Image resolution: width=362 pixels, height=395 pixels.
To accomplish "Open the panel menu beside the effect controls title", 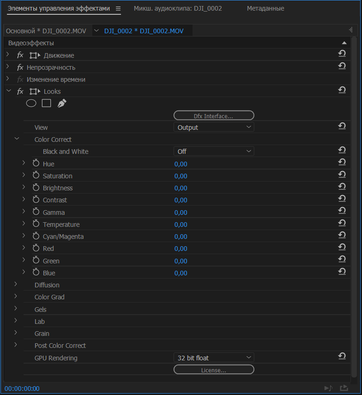I will (118, 9).
